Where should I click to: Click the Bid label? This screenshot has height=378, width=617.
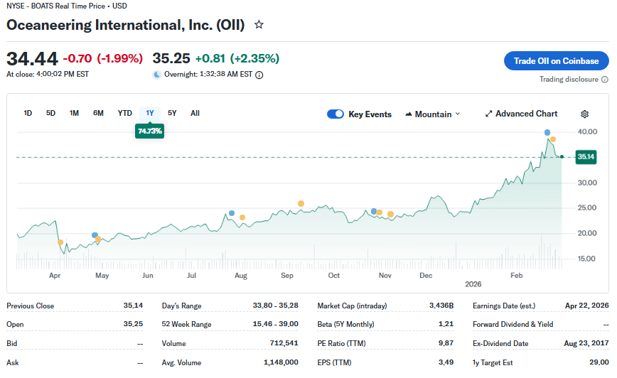pyautogui.click(x=12, y=343)
